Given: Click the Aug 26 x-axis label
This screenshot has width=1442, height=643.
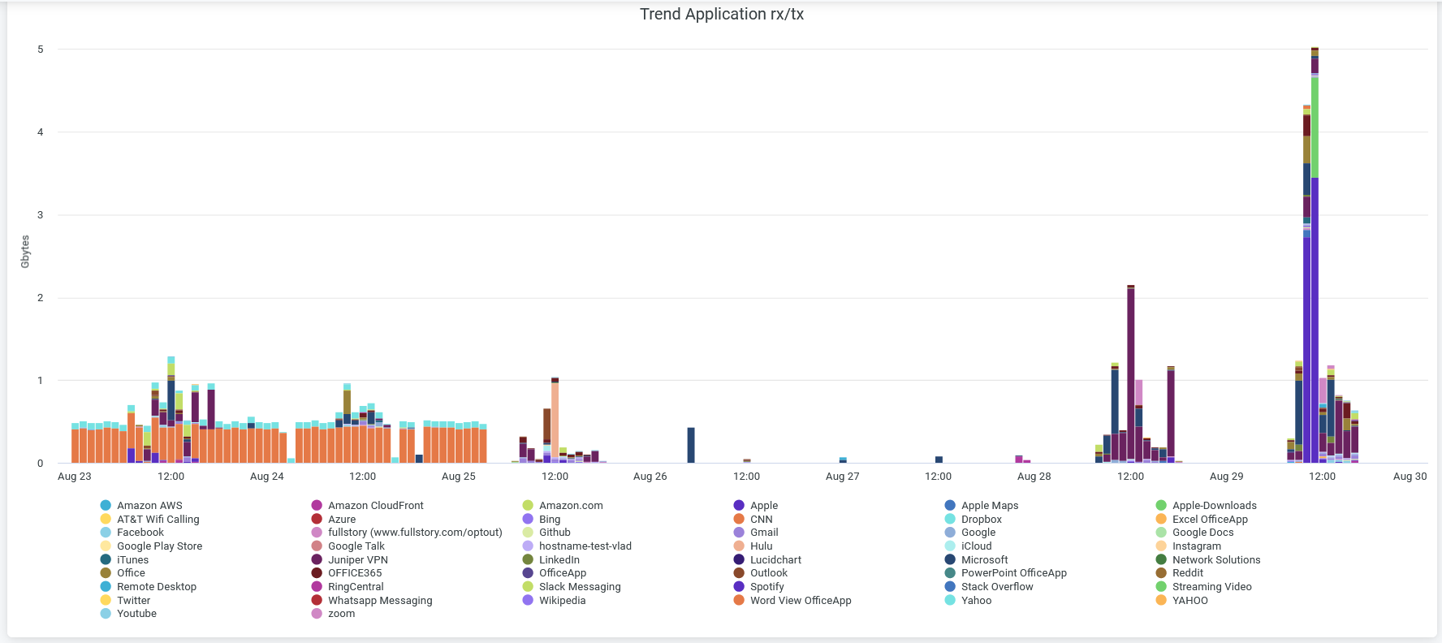Looking at the screenshot, I should tap(650, 477).
